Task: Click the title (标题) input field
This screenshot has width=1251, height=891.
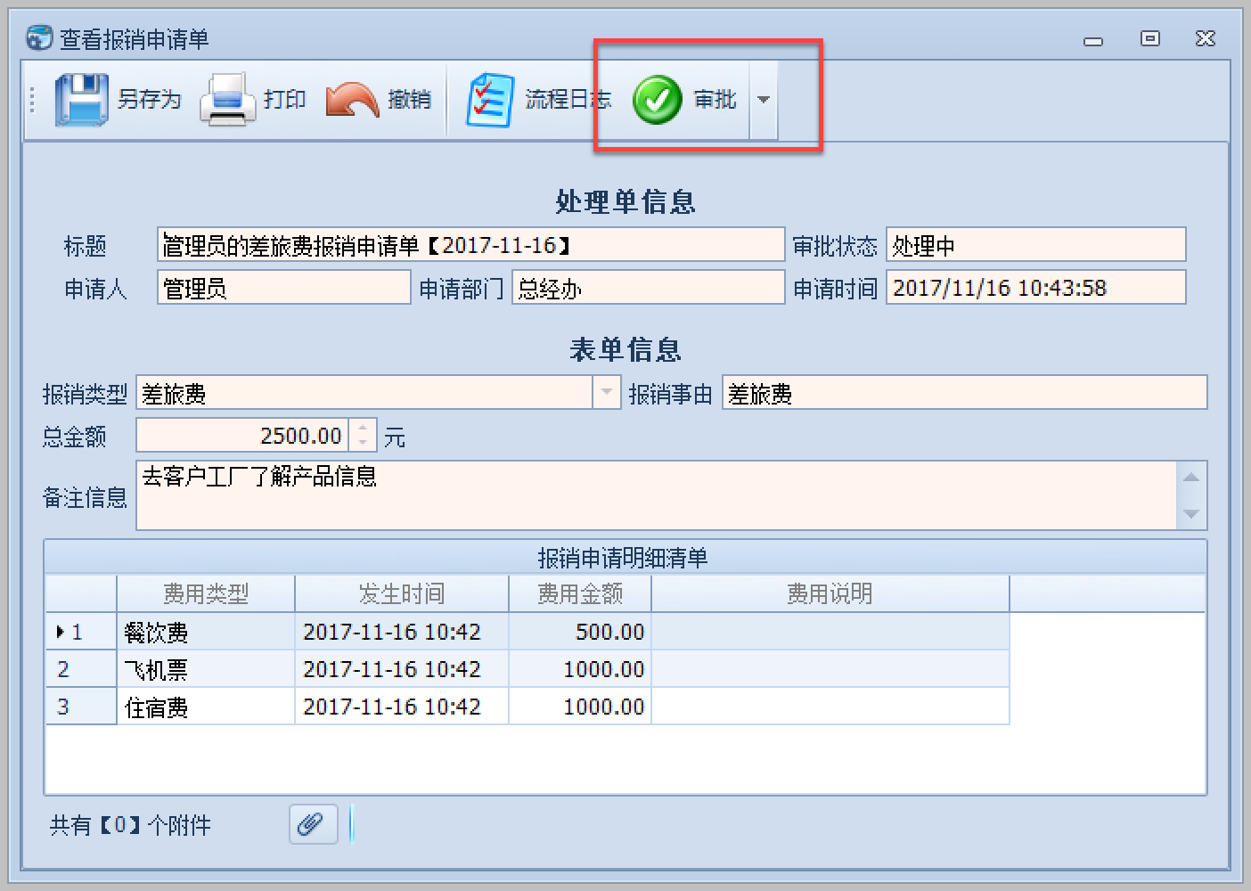Action: 470,245
